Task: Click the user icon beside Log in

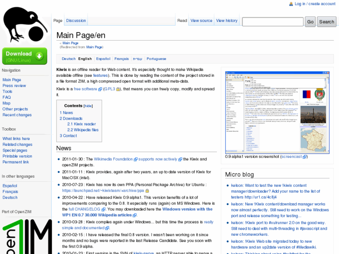Action: tap(291, 4)
